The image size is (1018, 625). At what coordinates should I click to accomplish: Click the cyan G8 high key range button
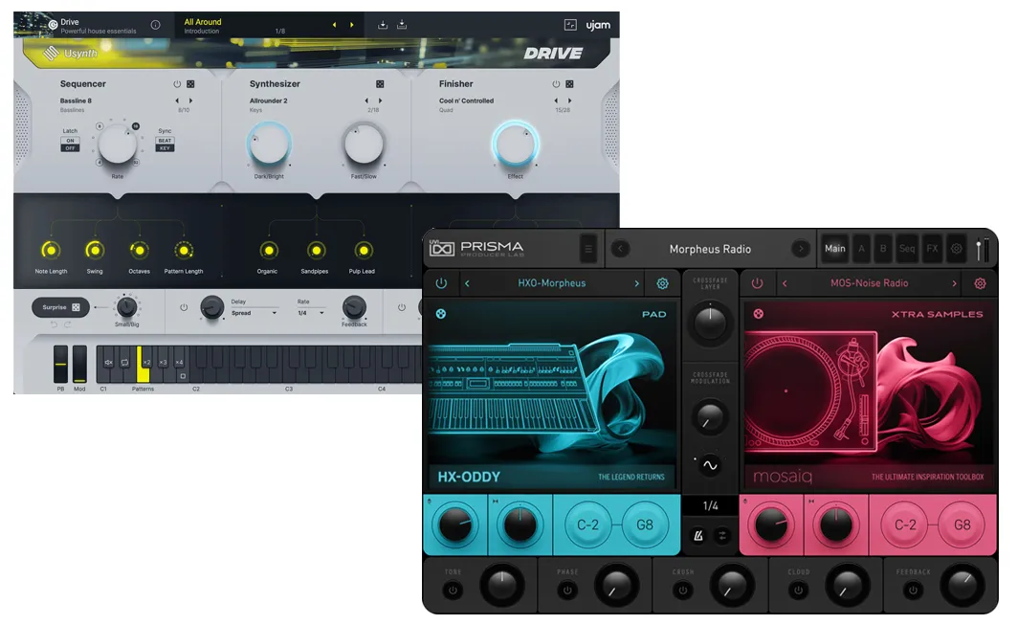click(x=645, y=525)
